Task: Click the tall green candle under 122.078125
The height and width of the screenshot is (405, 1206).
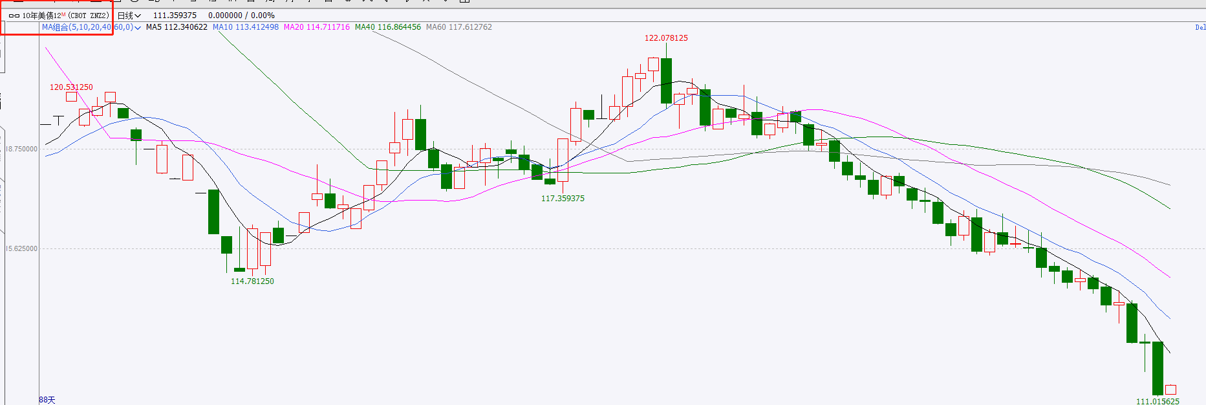Action: [666, 81]
